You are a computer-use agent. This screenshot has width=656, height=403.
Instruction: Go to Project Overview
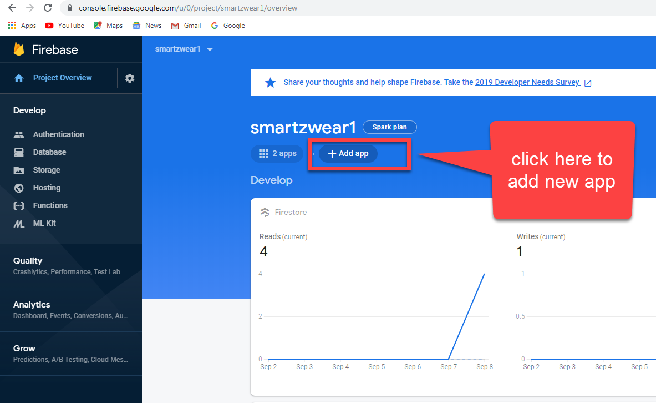click(x=62, y=78)
